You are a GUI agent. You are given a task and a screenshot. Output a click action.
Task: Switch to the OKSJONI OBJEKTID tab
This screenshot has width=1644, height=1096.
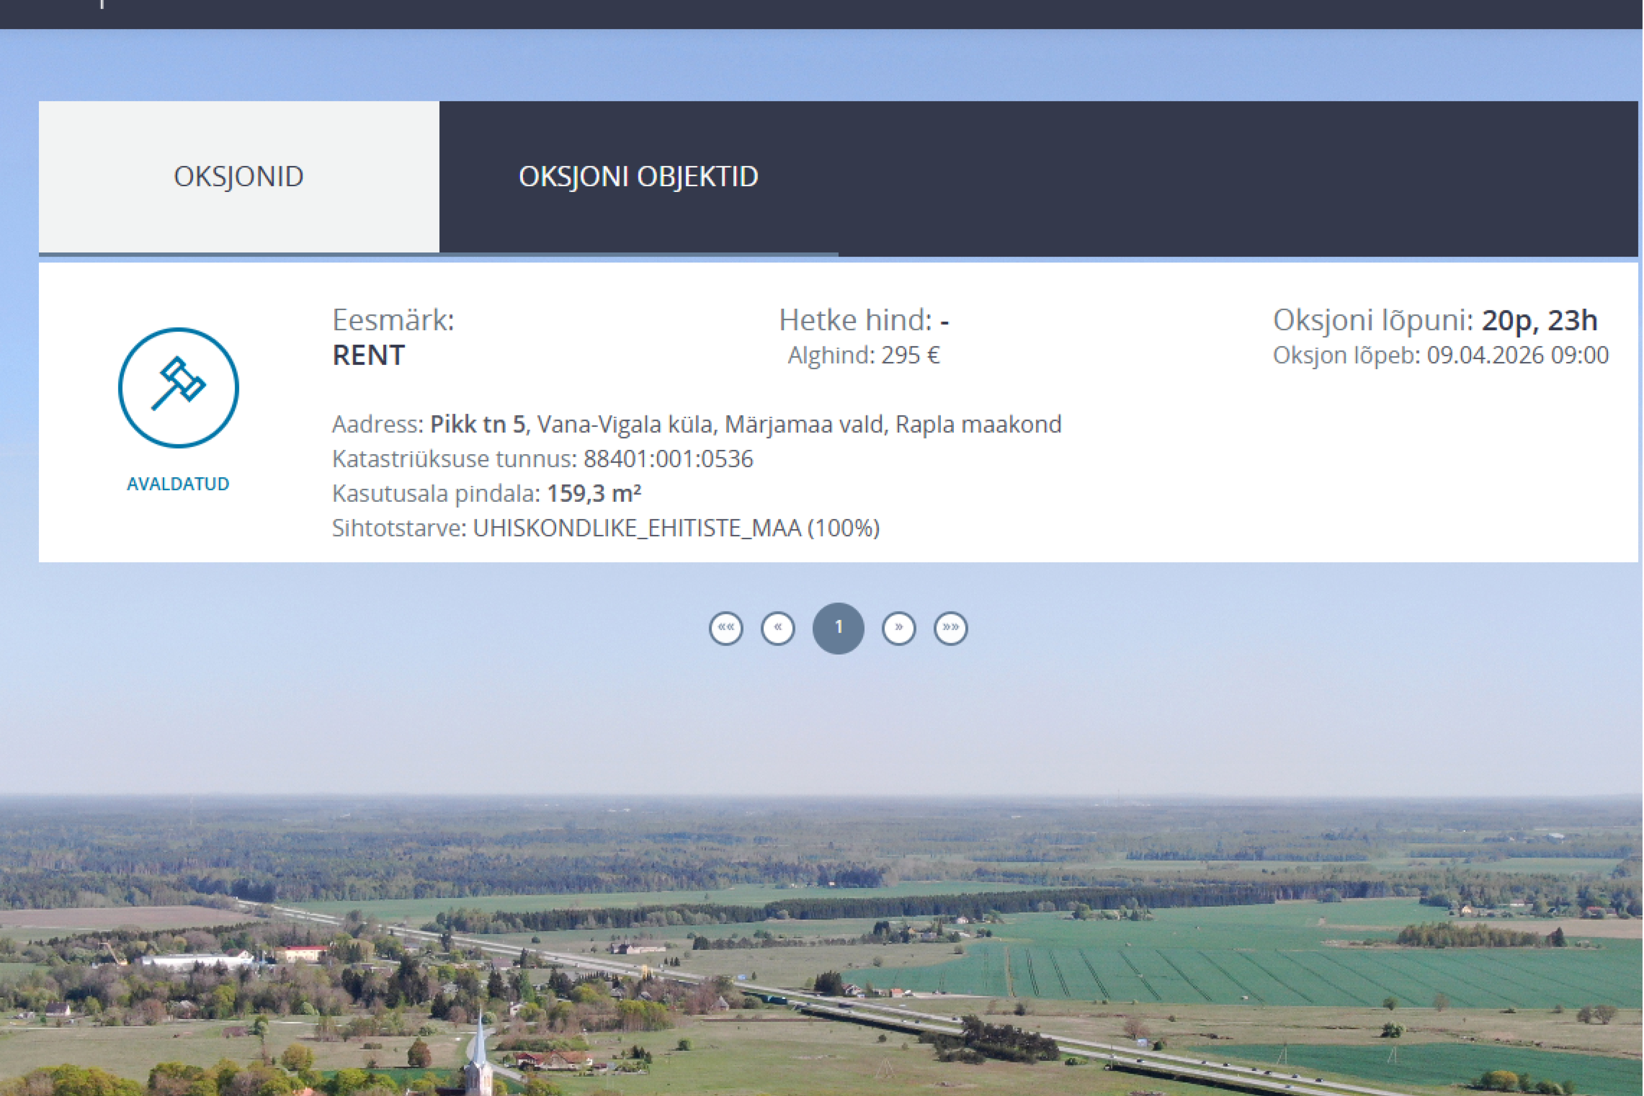(x=638, y=176)
